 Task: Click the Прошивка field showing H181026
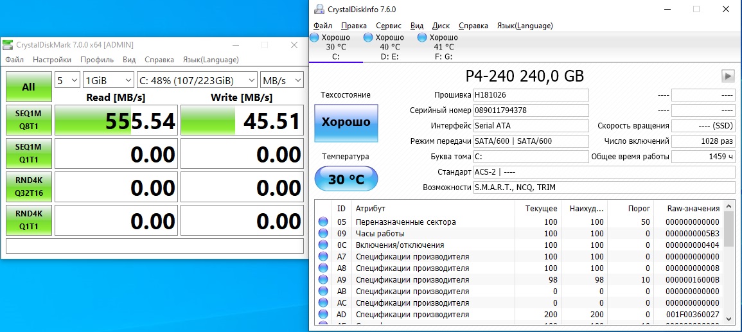[x=531, y=95]
